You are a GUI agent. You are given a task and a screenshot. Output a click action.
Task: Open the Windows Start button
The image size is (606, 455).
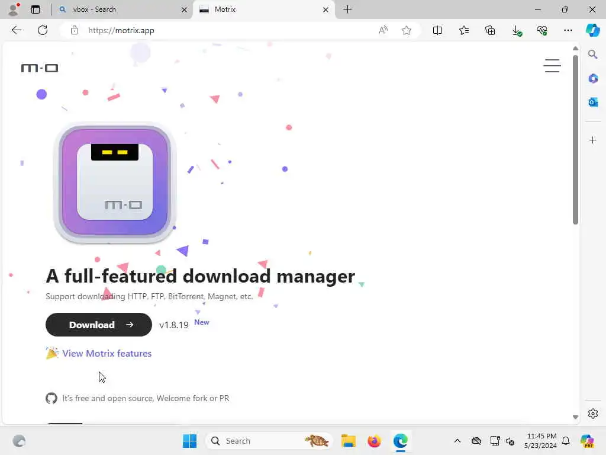(x=189, y=441)
